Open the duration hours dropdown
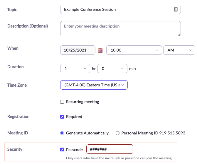 point(75,69)
